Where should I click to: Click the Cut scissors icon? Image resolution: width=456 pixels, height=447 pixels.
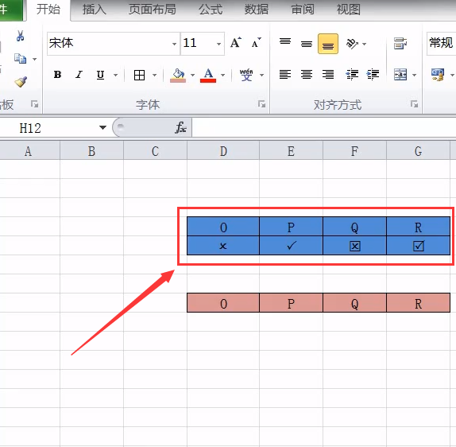20,36
